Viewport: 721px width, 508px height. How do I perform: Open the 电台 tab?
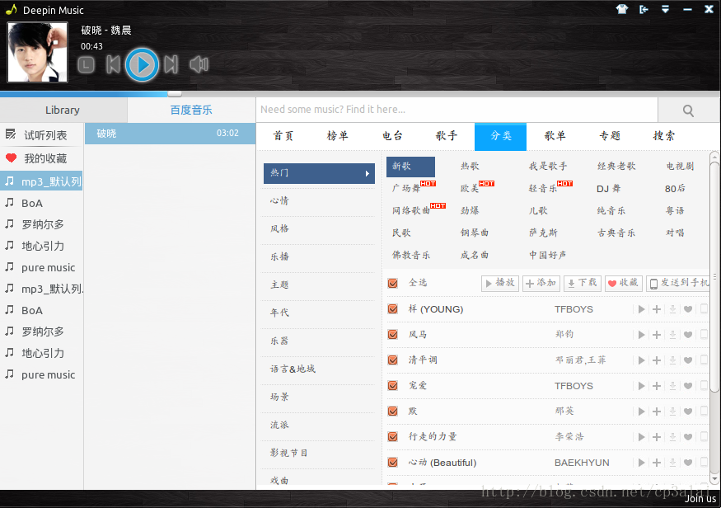[392, 136]
